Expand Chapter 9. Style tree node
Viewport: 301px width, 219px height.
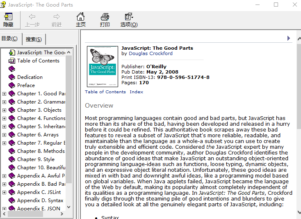point(4,159)
